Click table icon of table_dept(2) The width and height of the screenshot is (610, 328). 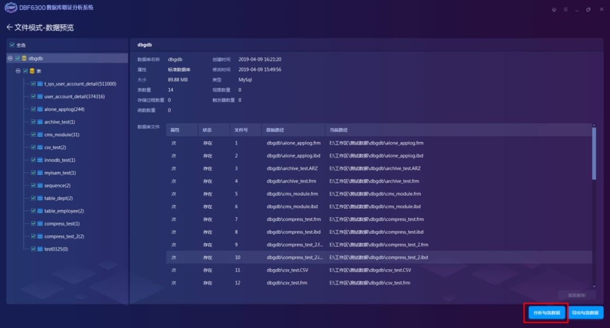[x=40, y=198]
